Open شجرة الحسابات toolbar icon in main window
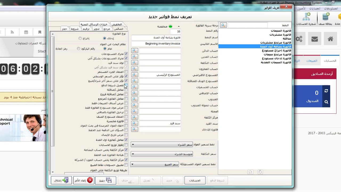 [x=306, y=19]
